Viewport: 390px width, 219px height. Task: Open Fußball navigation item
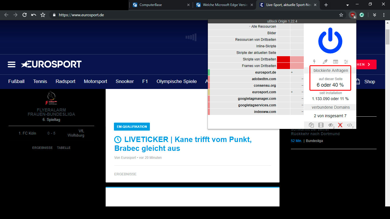click(x=17, y=81)
